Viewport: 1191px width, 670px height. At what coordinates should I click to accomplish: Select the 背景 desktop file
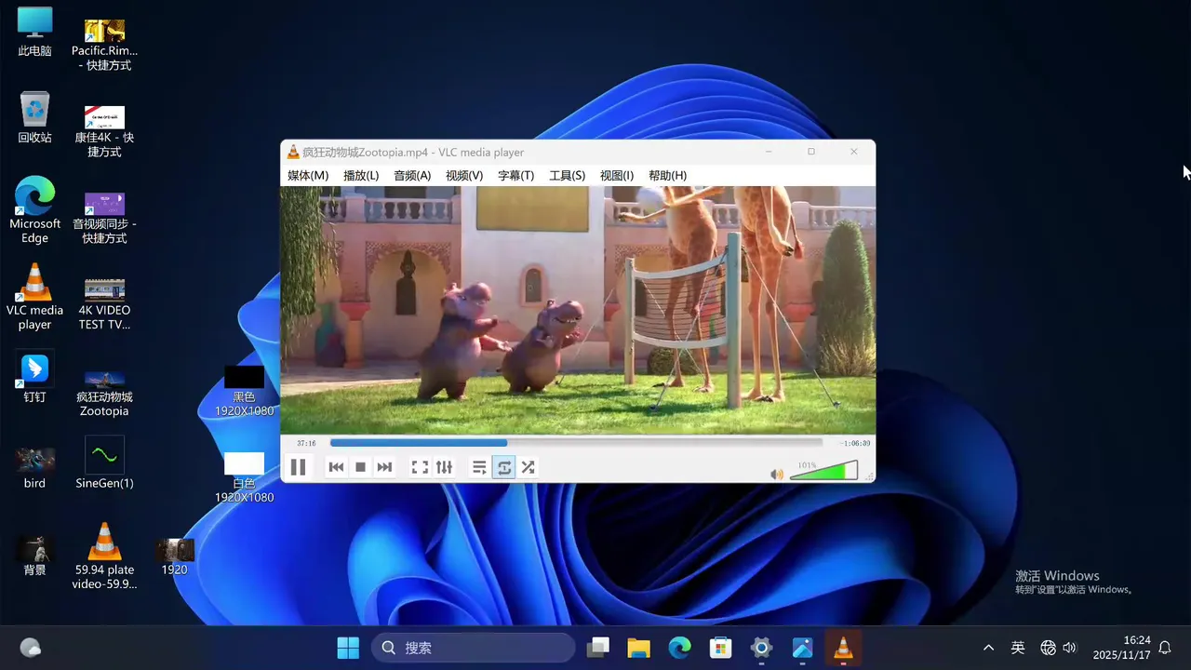[x=34, y=556]
